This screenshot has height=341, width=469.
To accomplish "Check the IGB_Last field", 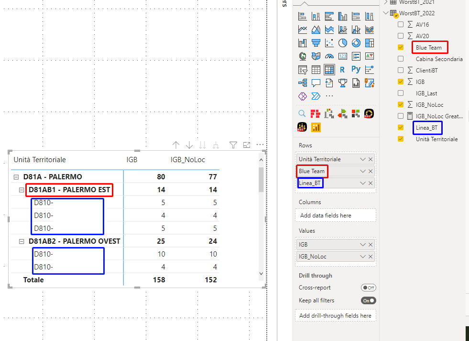I will [401, 93].
